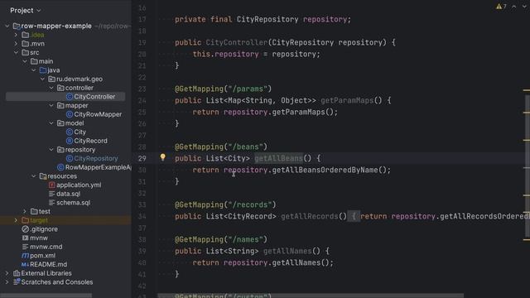Click the project panel horizontal scrollbar

(x=46, y=296)
